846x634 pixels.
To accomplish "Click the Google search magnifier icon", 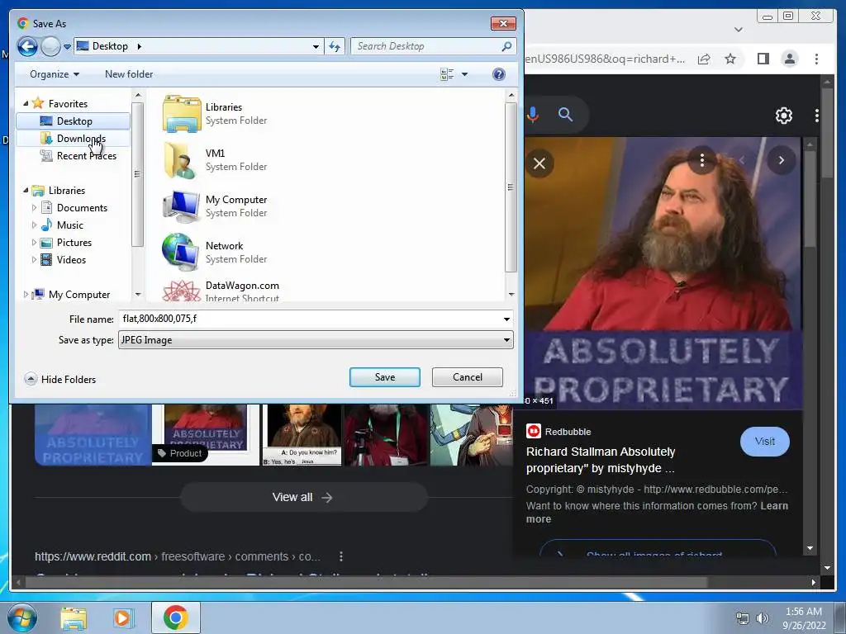I will click(565, 114).
